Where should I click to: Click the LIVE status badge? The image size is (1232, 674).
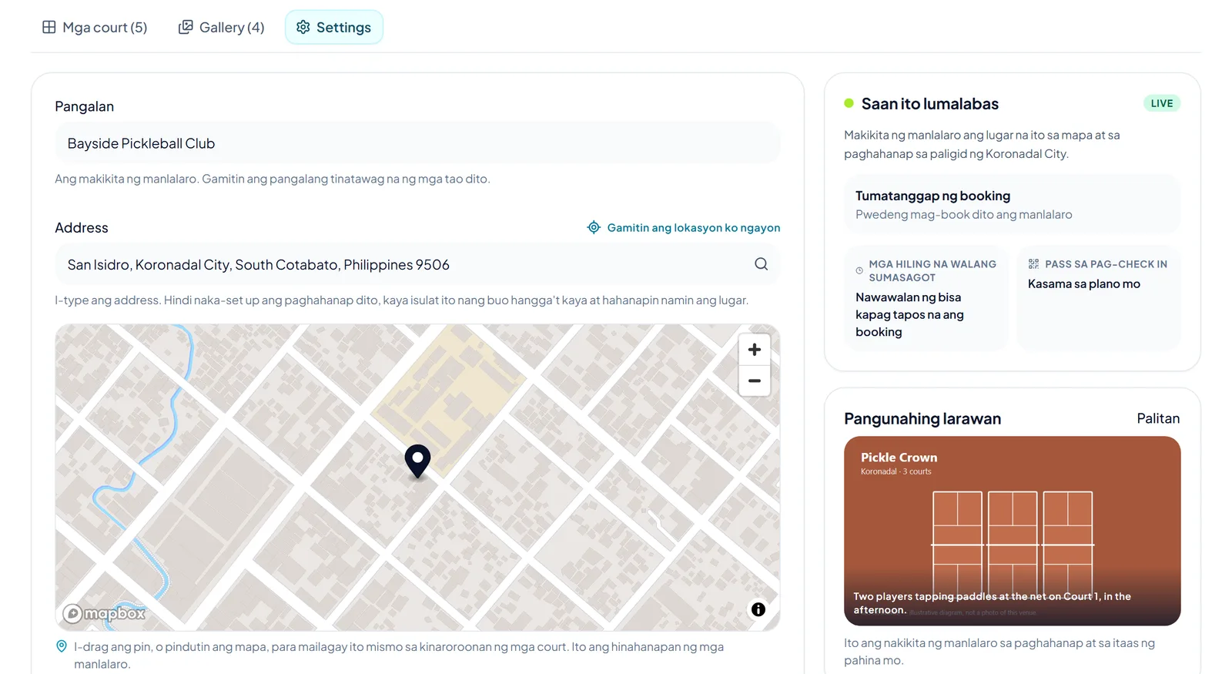click(x=1162, y=103)
